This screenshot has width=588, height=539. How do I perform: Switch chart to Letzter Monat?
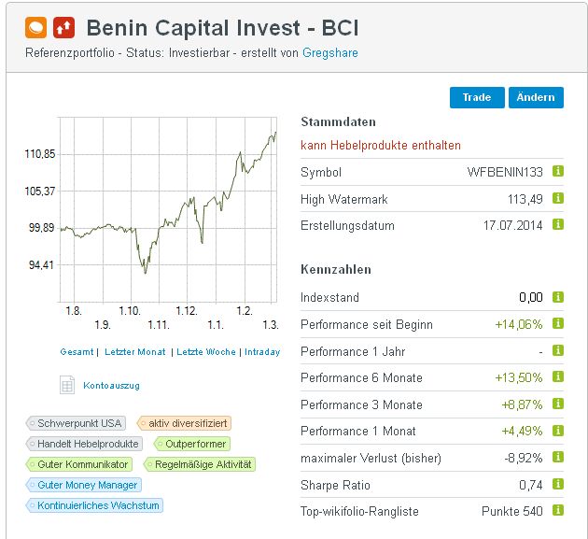[x=134, y=352]
